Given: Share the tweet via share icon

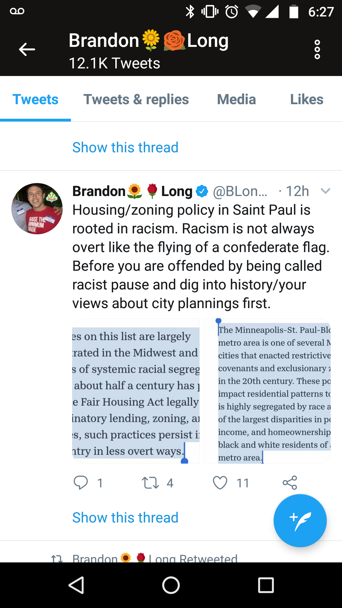Looking at the screenshot, I should coord(290,483).
